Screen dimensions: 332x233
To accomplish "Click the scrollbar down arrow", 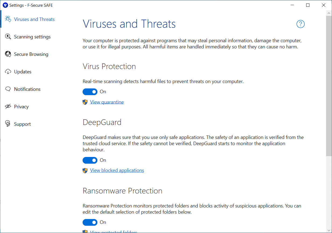I will [x=329, y=230].
